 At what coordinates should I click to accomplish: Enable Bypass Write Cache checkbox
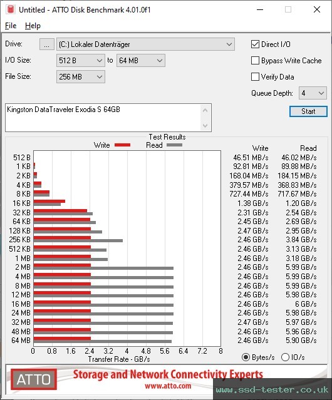[255, 61]
